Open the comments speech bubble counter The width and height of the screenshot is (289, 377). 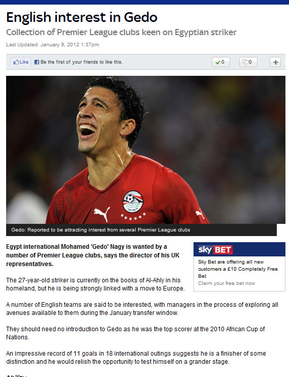tap(248, 62)
